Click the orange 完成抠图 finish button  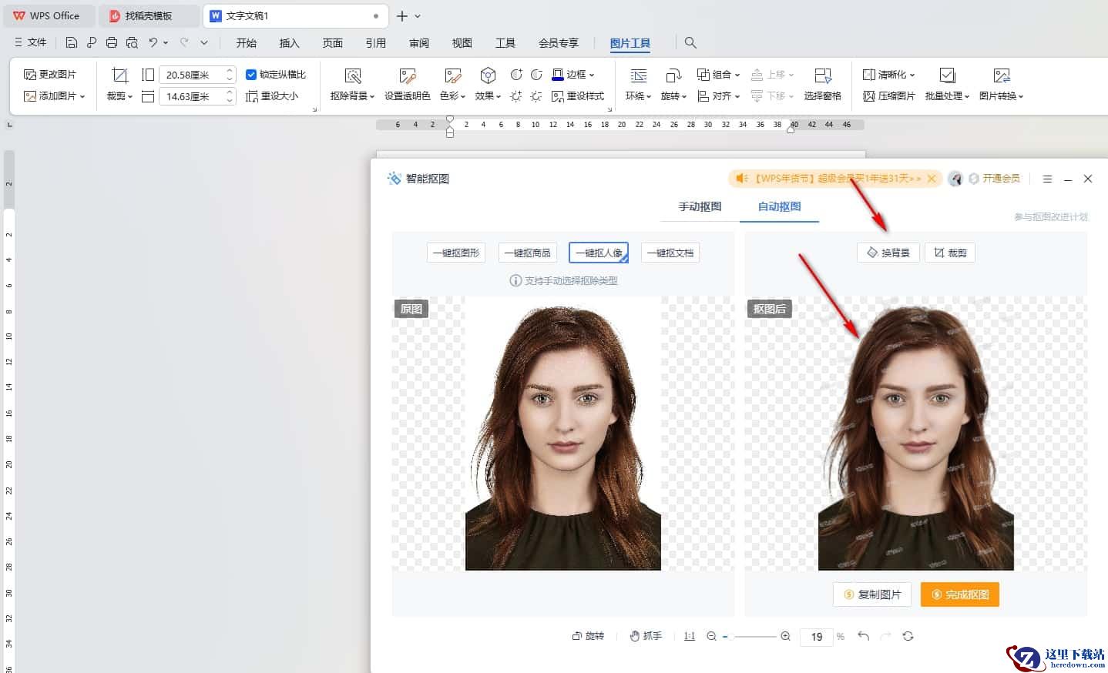[960, 594]
